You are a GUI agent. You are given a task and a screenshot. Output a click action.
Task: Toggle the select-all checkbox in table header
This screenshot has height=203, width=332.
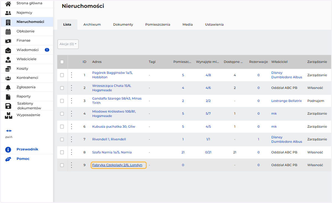(x=62, y=62)
